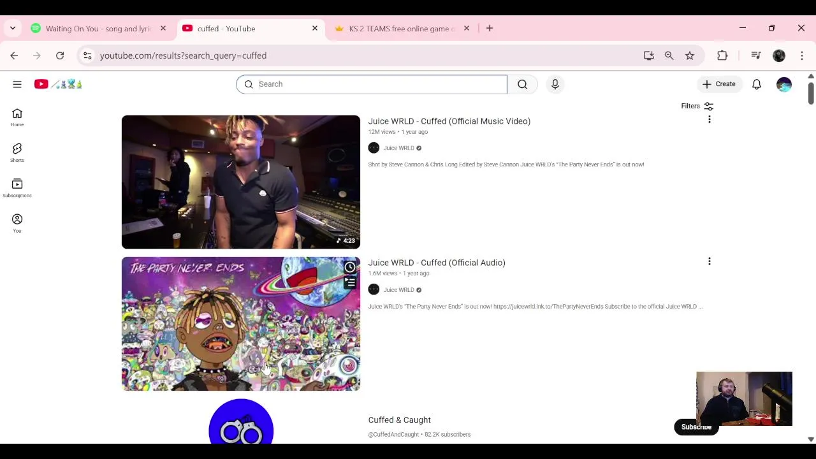Play the Cuffed Official Music Video thumbnail
This screenshot has height=459, width=816.
(241, 182)
